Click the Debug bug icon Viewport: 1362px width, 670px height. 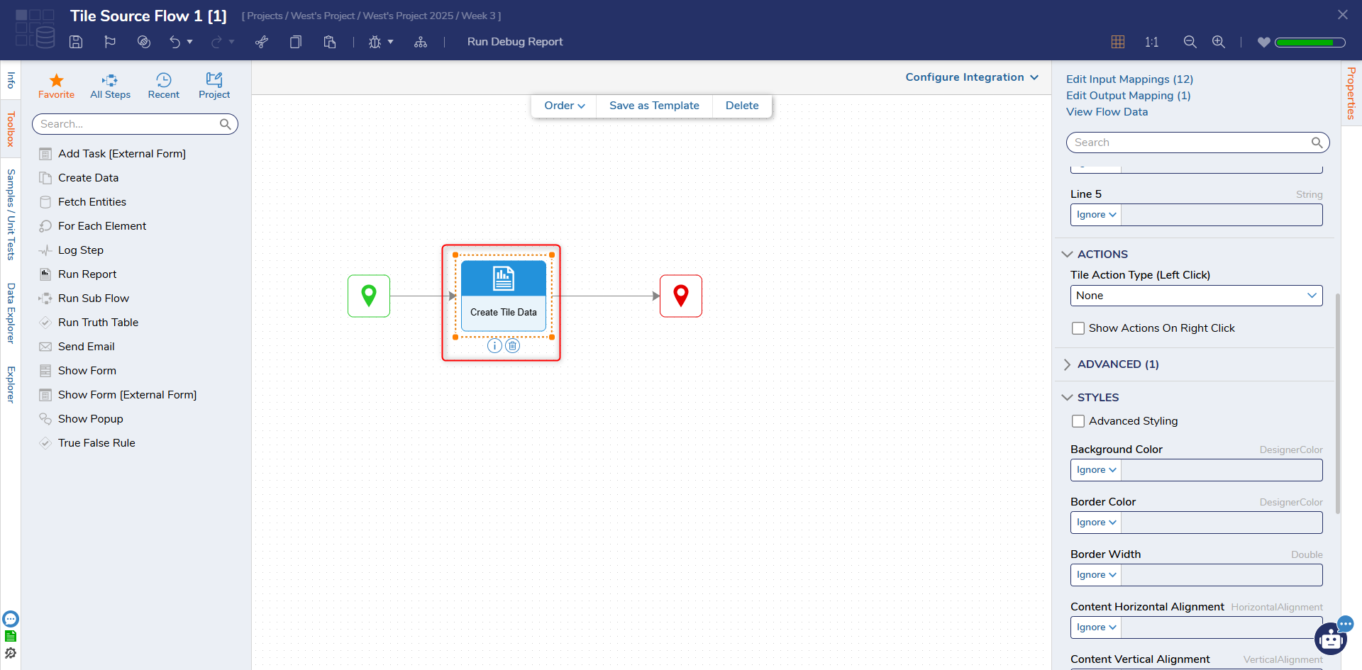point(375,42)
